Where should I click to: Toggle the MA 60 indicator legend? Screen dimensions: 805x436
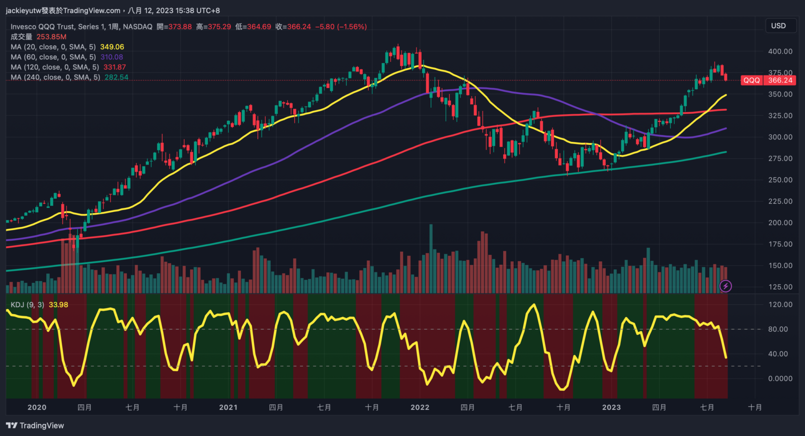click(53, 57)
